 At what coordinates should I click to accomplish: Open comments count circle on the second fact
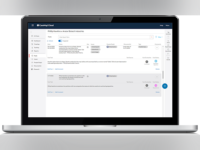click(x=157, y=77)
